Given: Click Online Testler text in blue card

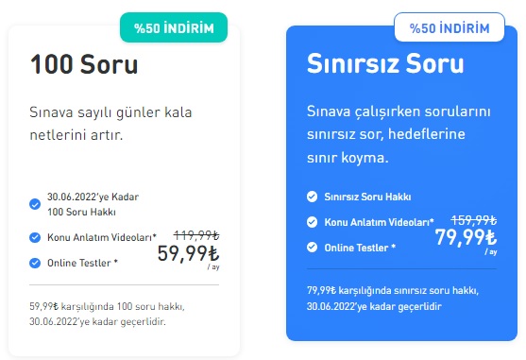Looking at the screenshot, I should tap(360, 248).
